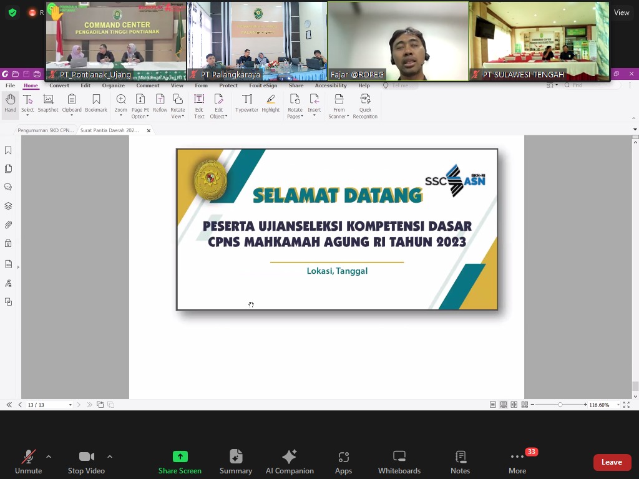Image resolution: width=639 pixels, height=479 pixels.
Task: Switch to Pengumuman SKD CPN document tab
Action: click(46, 130)
